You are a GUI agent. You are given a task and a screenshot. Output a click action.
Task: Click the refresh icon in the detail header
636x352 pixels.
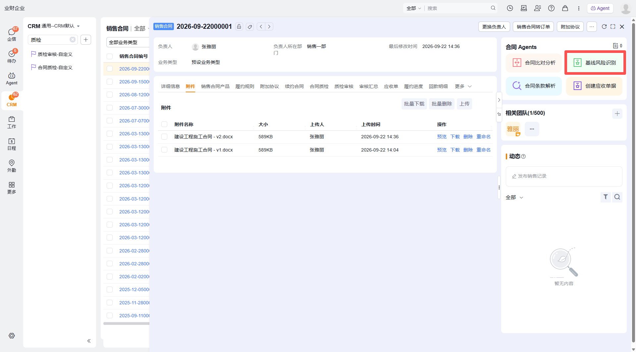(604, 26)
